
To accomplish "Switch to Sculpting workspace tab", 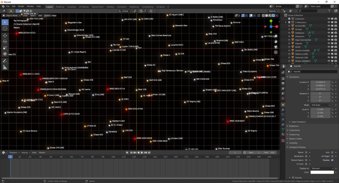I will click(x=72, y=7).
